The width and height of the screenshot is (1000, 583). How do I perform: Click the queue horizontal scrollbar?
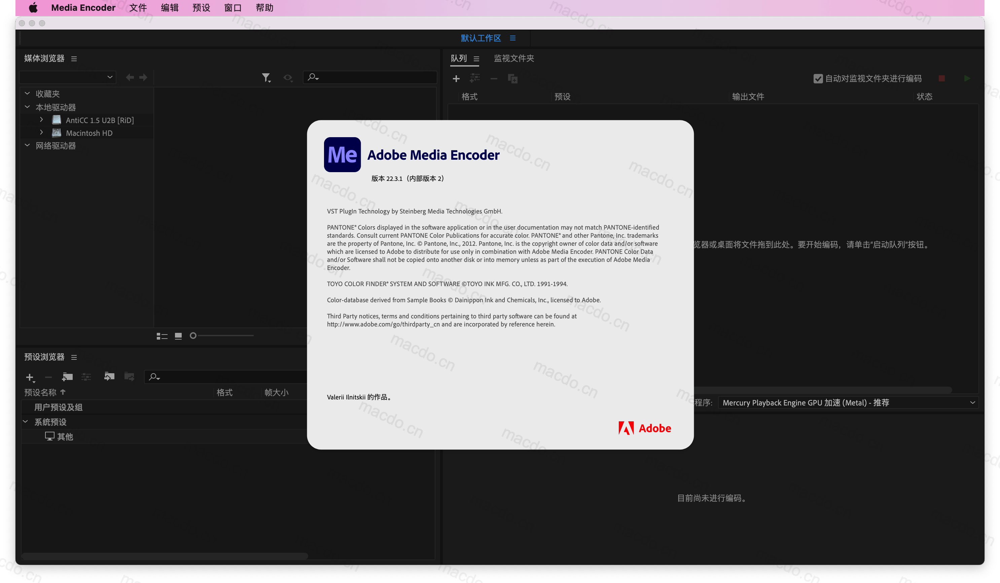[823, 390]
